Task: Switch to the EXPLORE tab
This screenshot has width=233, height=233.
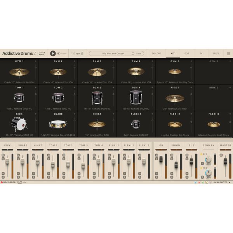Action: [x=156, y=54]
